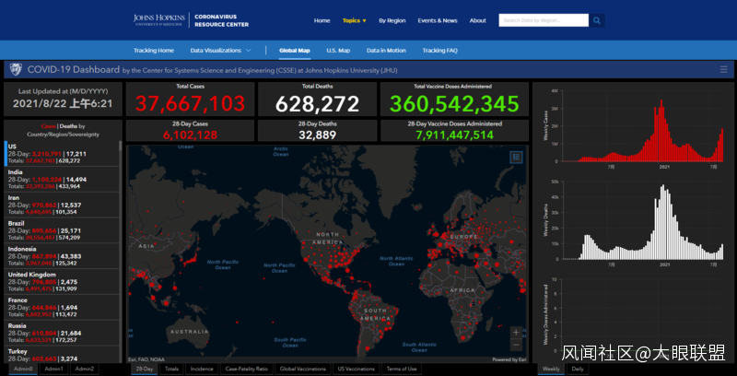Open the Tracking FAQ link
This screenshot has width=737, height=376.
click(442, 50)
